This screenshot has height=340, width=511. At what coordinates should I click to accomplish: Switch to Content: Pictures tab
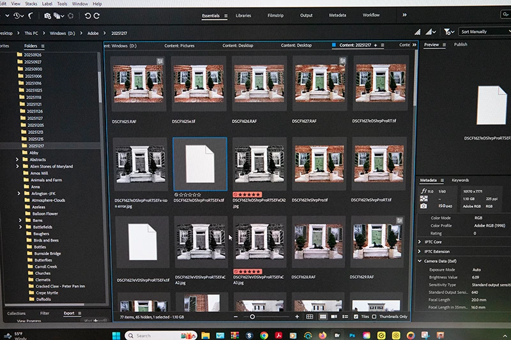[x=179, y=45]
